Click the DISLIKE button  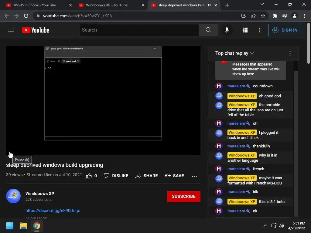[x=116, y=176]
